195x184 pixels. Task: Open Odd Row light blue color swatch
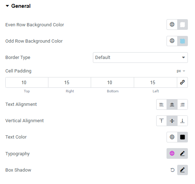183,41
